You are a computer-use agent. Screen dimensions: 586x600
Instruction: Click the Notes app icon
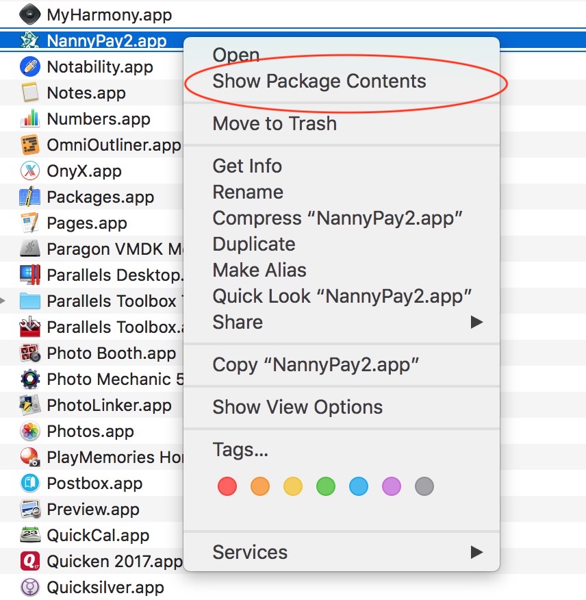(30, 92)
